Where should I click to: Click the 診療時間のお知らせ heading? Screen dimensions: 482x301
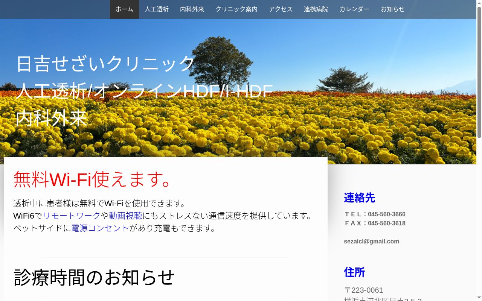pyautogui.click(x=94, y=277)
